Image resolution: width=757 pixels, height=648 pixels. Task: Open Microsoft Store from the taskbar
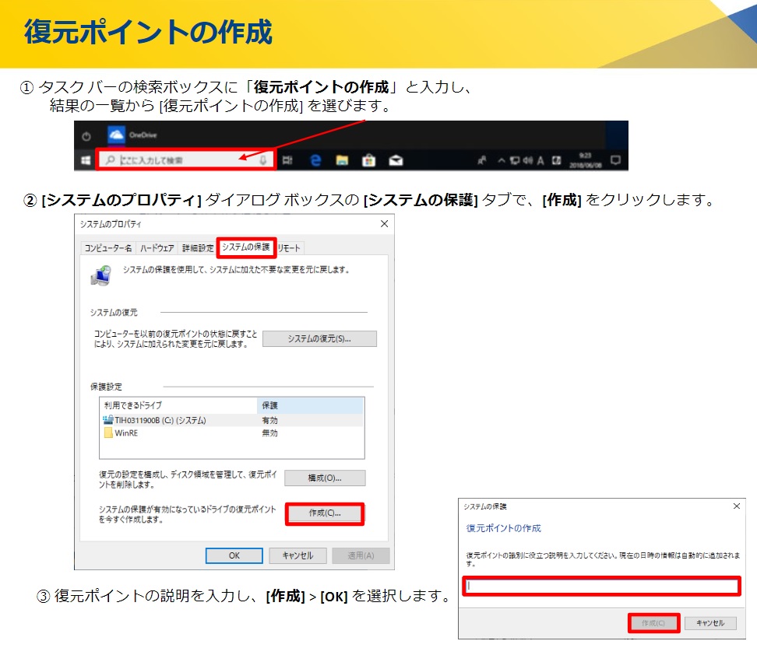coord(369,160)
